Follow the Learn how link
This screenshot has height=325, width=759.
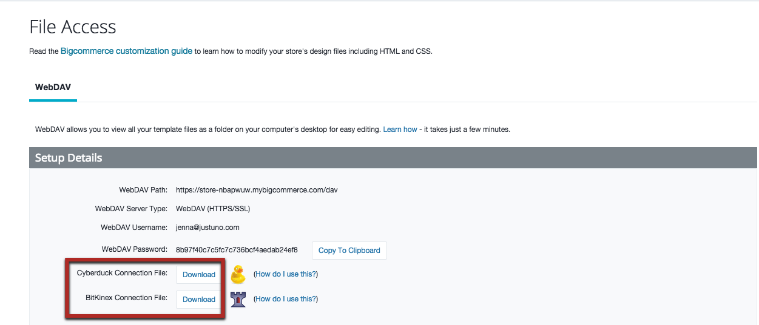[x=400, y=130]
